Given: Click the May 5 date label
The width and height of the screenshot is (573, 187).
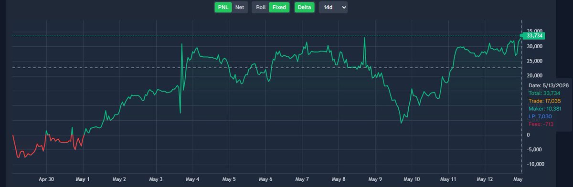Looking at the screenshot, I should 229,179.
